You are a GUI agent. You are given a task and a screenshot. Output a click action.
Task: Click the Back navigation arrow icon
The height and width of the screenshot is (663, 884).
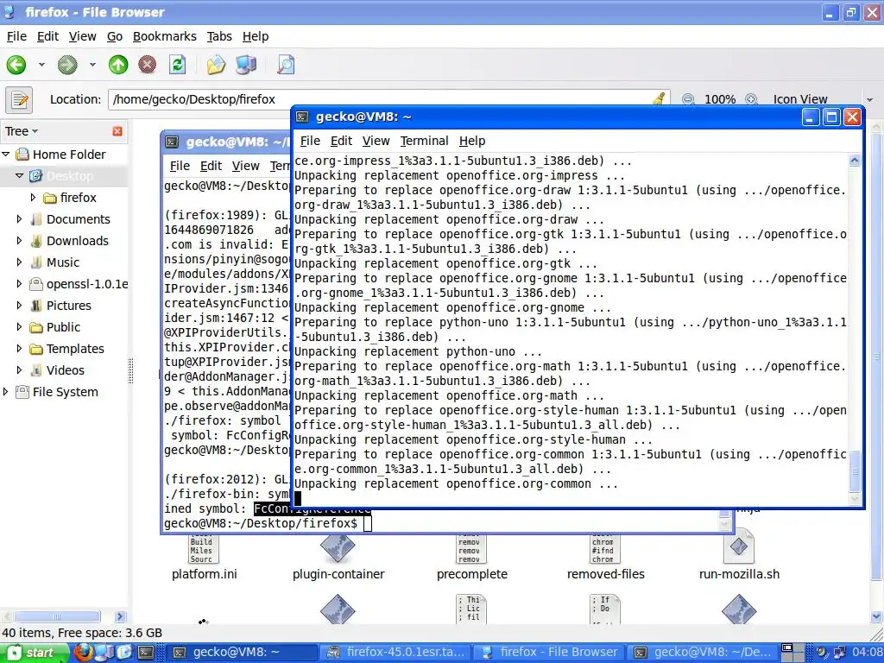click(16, 65)
